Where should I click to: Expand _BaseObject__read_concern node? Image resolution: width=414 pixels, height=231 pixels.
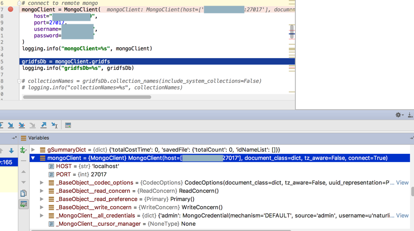tap(42, 191)
